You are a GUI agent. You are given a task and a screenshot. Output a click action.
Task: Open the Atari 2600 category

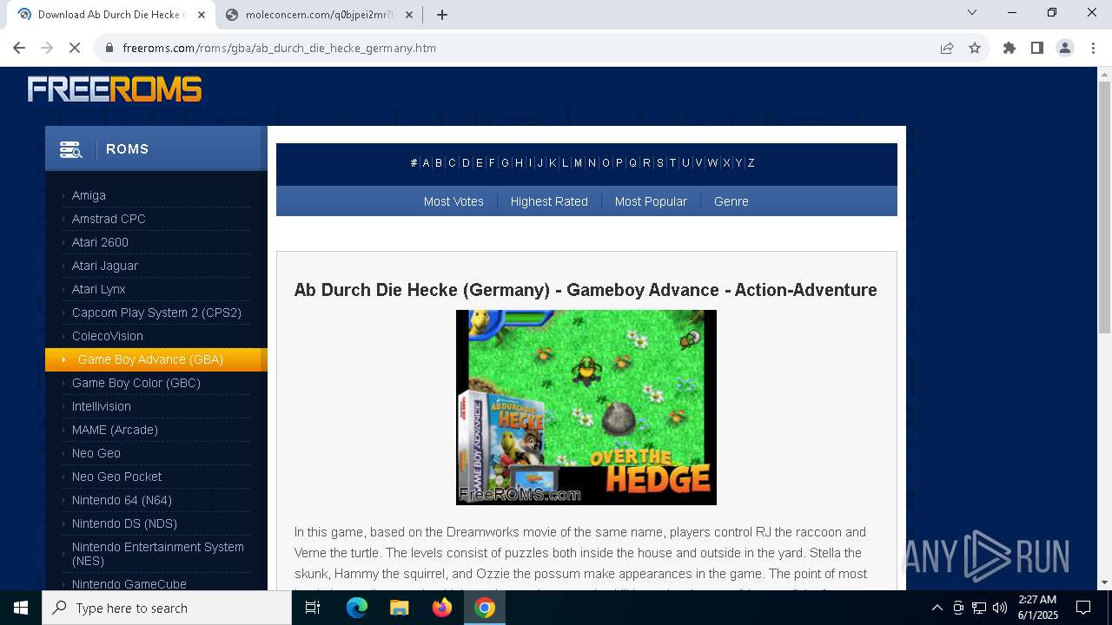point(100,242)
